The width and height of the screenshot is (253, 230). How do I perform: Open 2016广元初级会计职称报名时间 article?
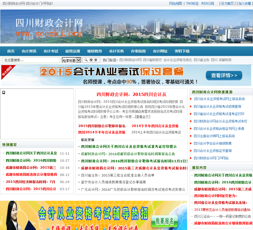(133, 189)
